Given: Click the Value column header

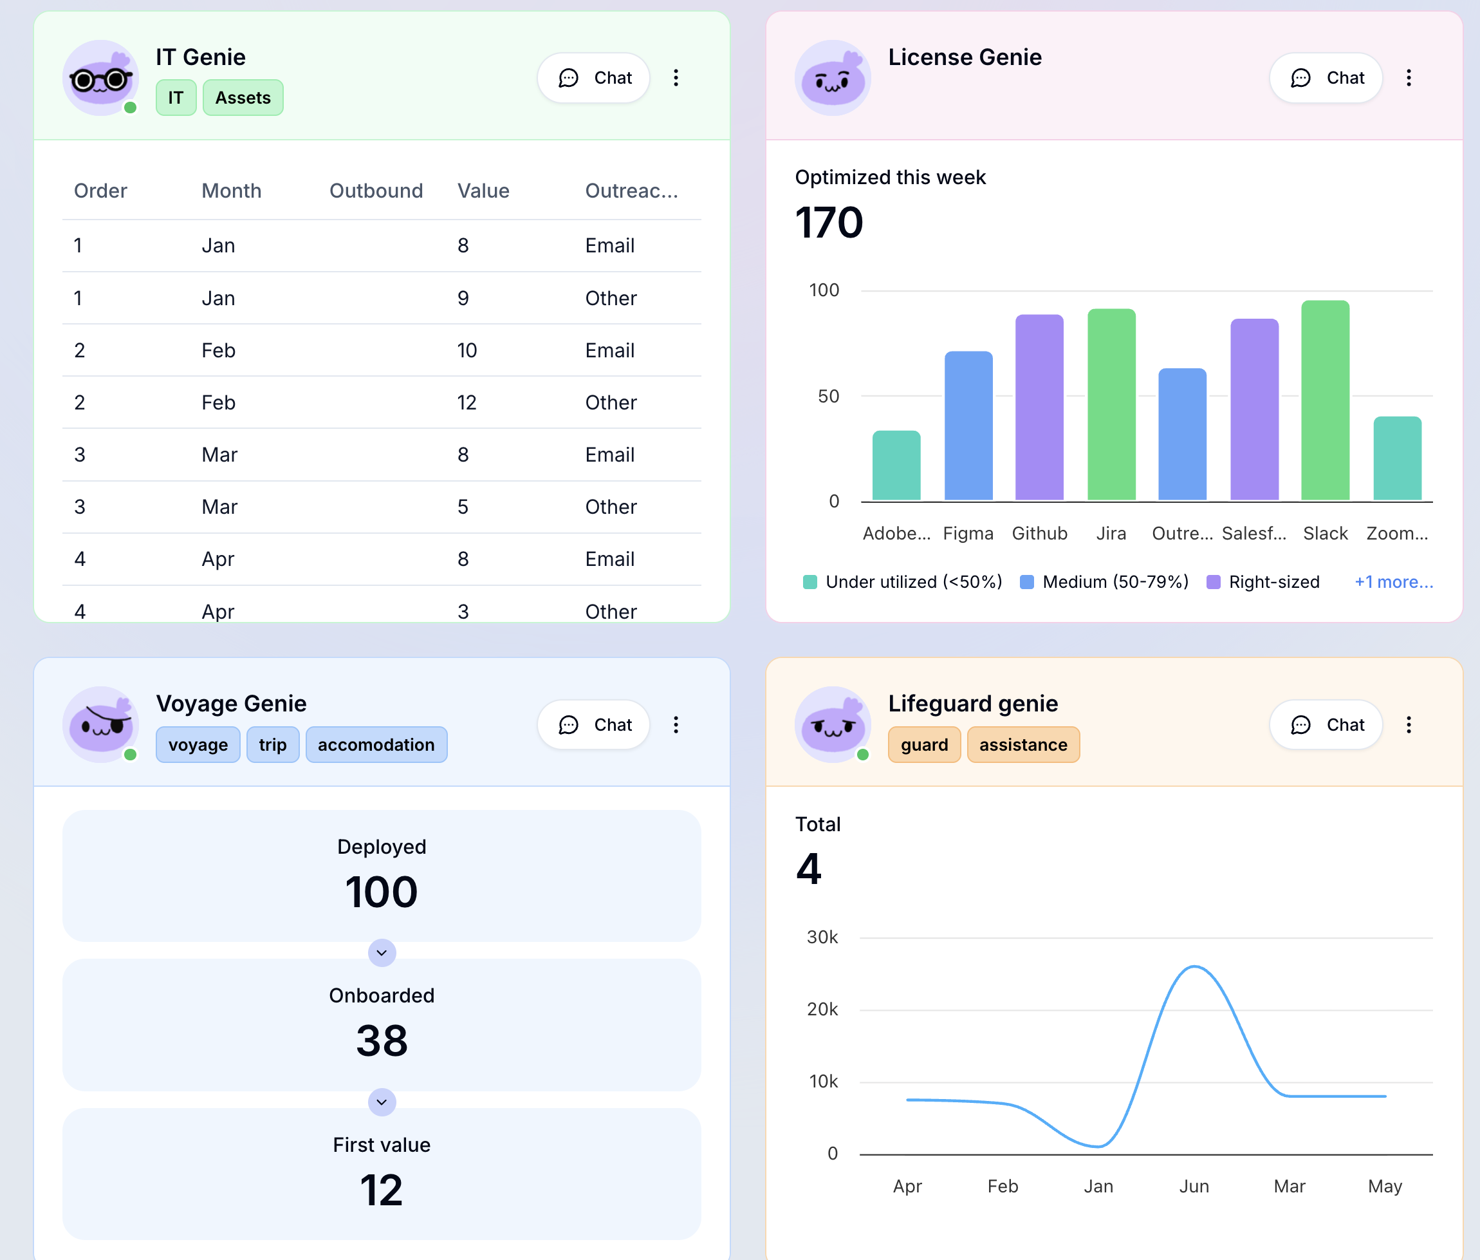Looking at the screenshot, I should (x=483, y=191).
